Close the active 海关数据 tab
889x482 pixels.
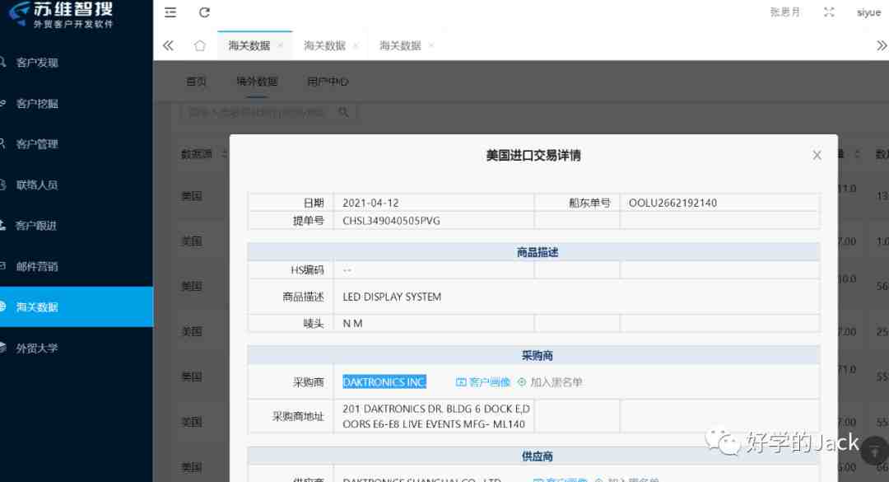280,46
